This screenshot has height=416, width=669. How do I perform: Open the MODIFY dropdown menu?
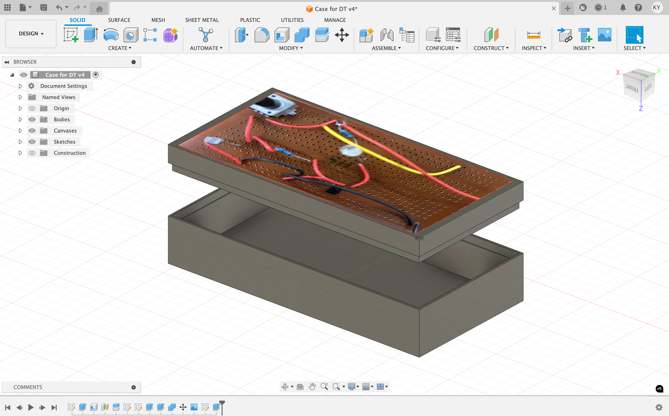(291, 48)
